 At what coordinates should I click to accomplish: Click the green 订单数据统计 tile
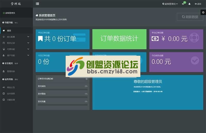[x=119, y=39]
